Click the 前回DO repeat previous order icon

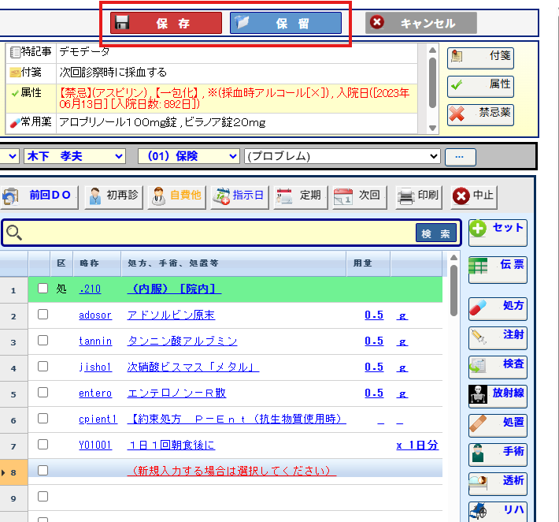40,196
